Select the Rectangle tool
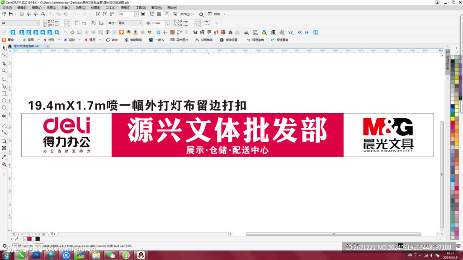This screenshot has width=463, height=260. (x=4, y=94)
